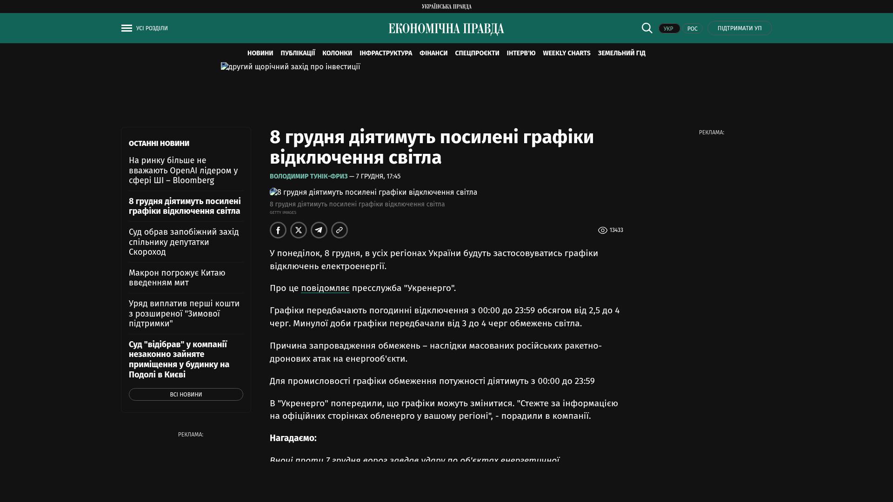
Task: Share article via Telegram
Action: [x=319, y=230]
